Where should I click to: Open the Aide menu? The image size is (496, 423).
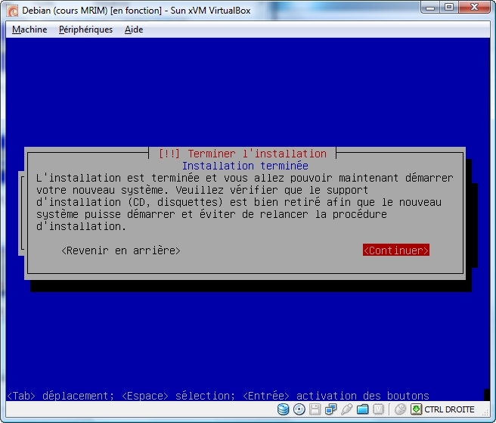tap(134, 30)
